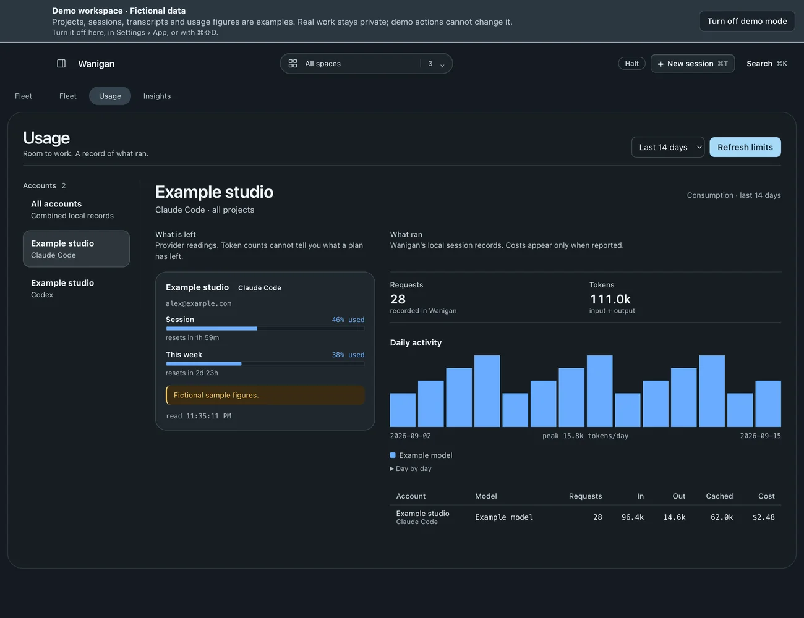
Task: Click the In column header
Action: coord(641,496)
